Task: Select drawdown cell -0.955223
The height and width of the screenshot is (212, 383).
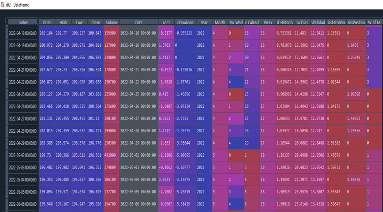Action: coord(185,33)
